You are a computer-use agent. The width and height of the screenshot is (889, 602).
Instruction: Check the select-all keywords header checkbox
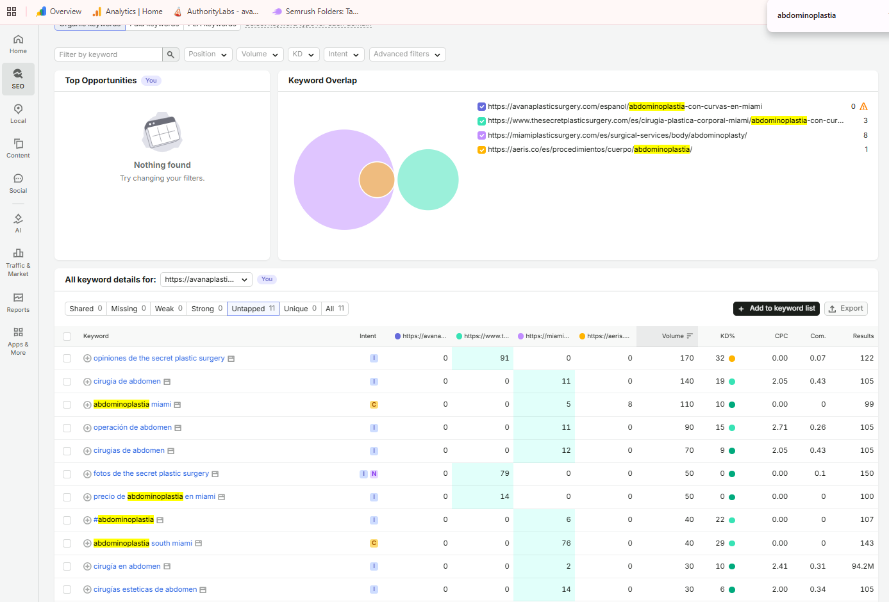67,336
